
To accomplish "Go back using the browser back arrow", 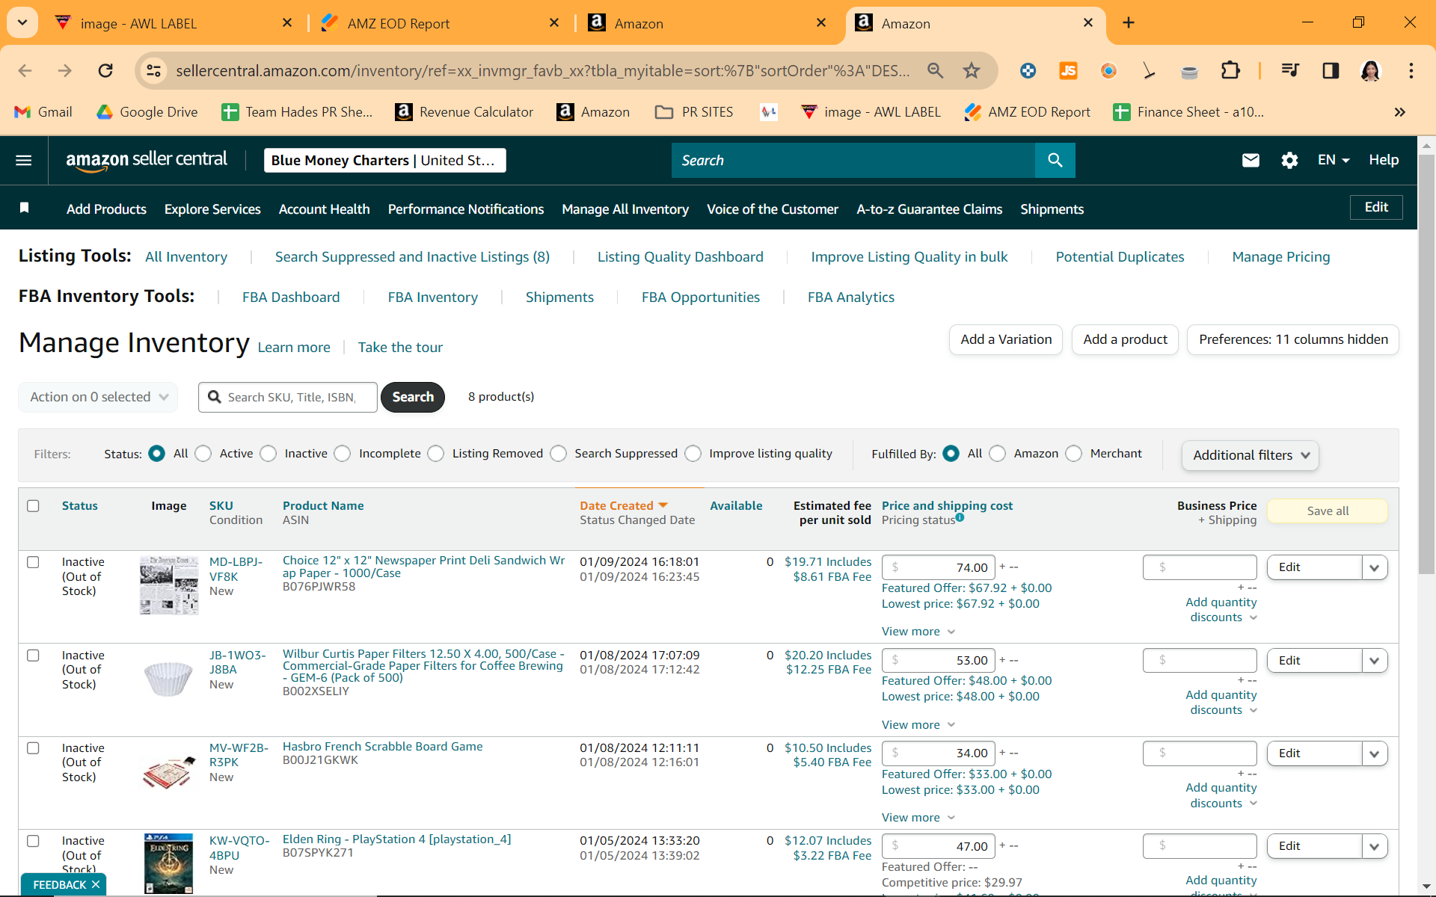I will [25, 70].
